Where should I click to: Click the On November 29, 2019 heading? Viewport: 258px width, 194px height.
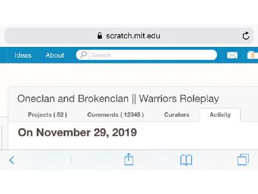77,133
